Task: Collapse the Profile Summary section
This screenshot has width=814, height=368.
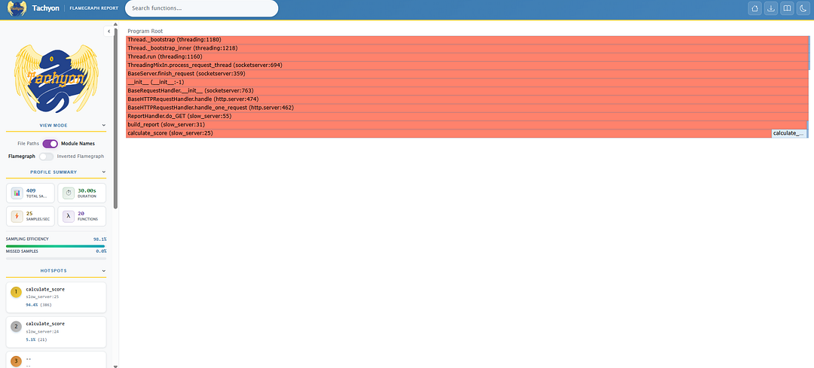Action: coord(104,172)
